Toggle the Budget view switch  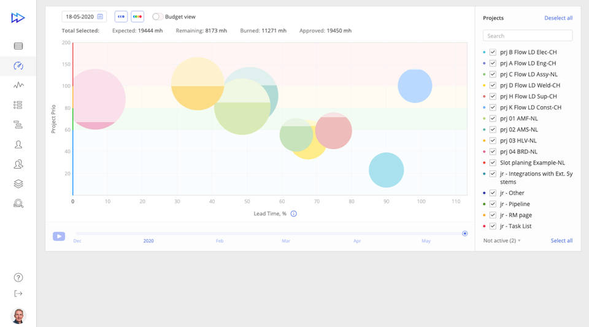pyautogui.click(x=158, y=17)
